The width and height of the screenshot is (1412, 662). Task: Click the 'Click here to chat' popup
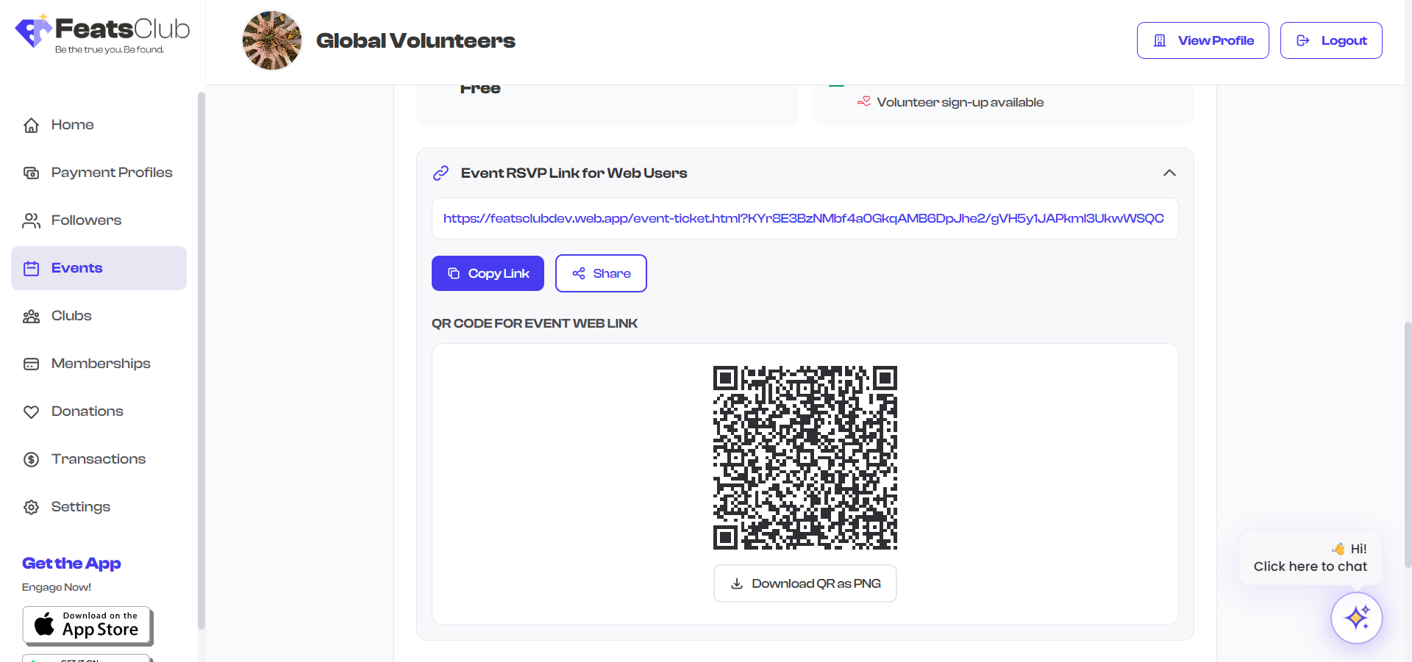1311,558
